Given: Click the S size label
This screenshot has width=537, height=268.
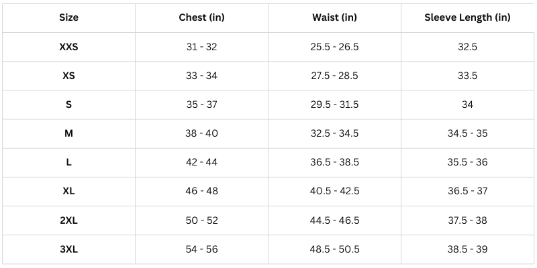Looking at the screenshot, I should tap(68, 105).
